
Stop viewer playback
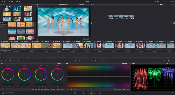click(x=62, y=39)
